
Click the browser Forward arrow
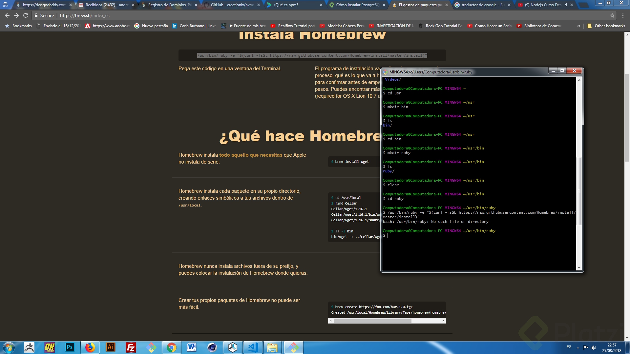click(x=16, y=15)
